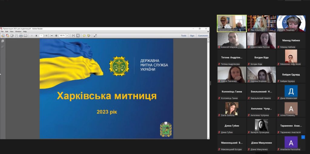This screenshot has width=310, height=154.
Task: Select Тетяна Андріянова participant tile
Action: click(232, 58)
